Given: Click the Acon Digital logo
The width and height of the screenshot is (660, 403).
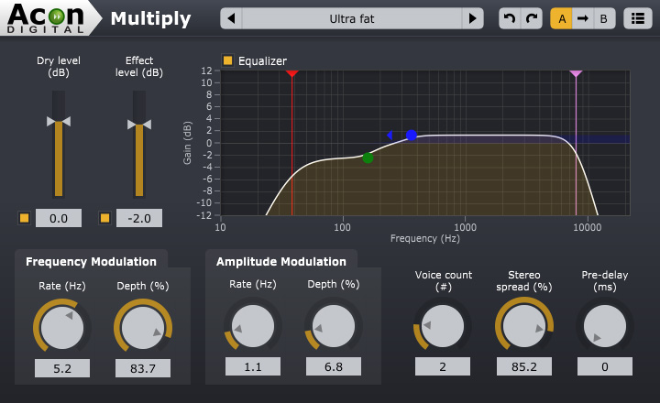Looking at the screenshot, I should 46,18.
